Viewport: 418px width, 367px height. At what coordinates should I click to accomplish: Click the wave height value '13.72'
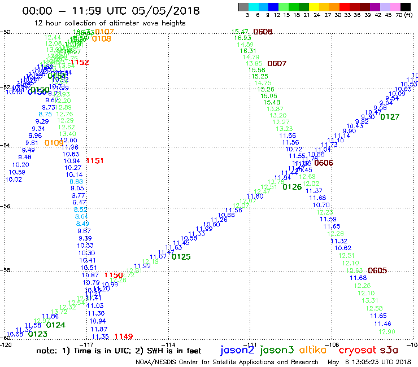[x=59, y=311]
